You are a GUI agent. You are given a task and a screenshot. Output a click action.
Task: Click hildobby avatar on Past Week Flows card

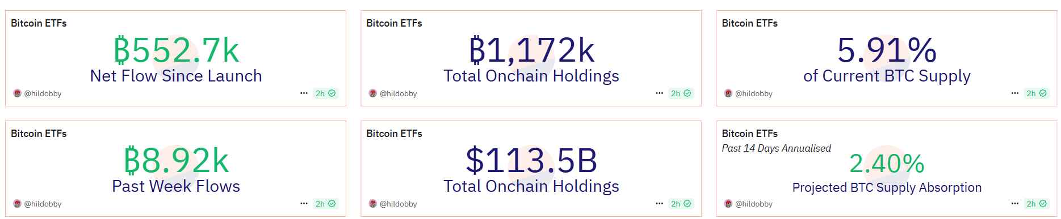tap(17, 204)
